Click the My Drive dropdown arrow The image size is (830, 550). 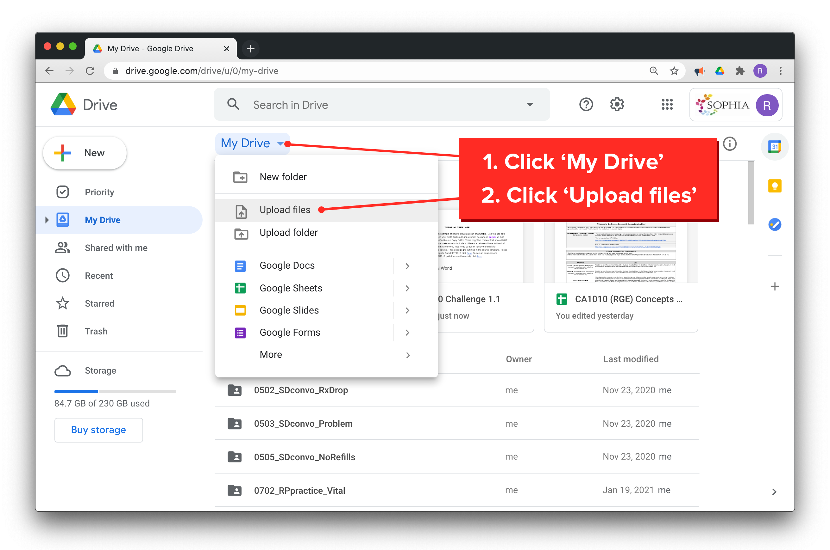click(x=280, y=144)
